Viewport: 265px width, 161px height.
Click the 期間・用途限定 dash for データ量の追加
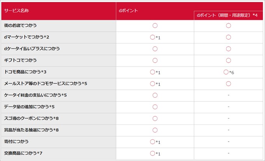click(x=228, y=107)
